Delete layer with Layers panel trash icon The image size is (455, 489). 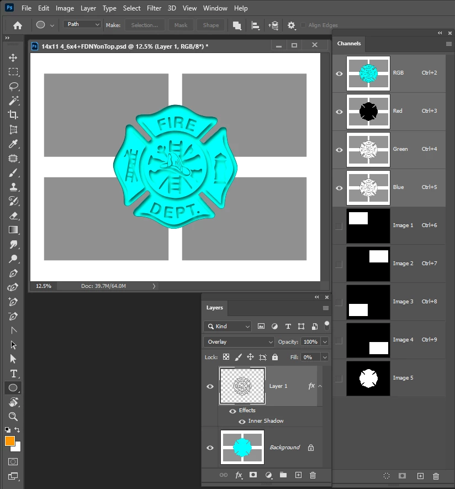pyautogui.click(x=313, y=475)
